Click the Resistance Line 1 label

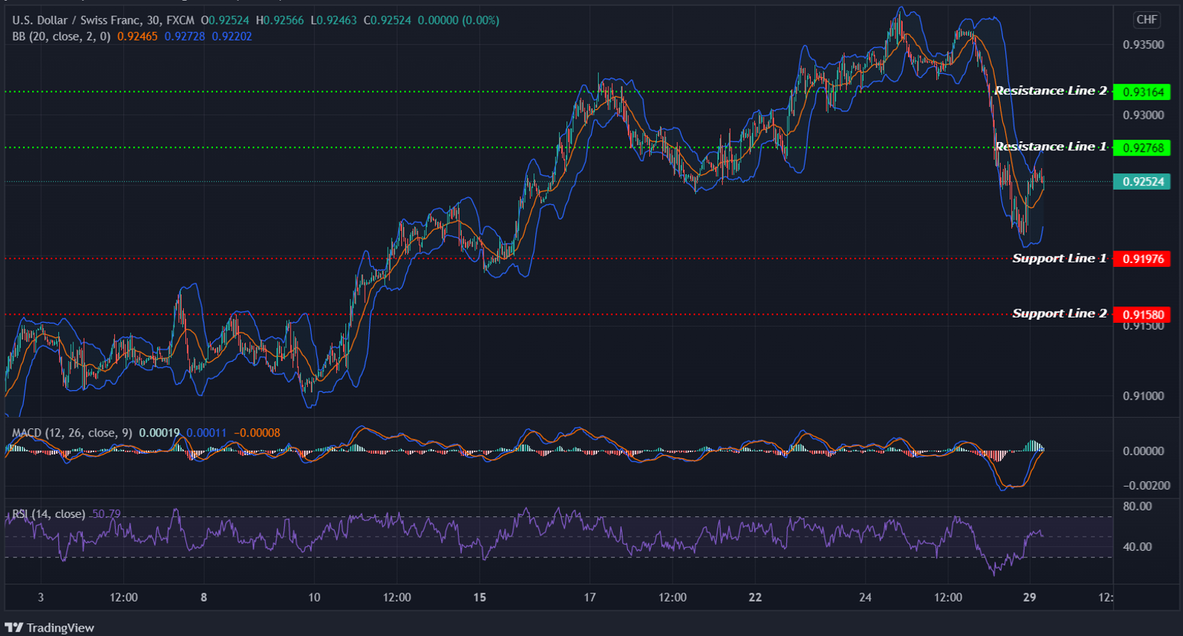1051,146
